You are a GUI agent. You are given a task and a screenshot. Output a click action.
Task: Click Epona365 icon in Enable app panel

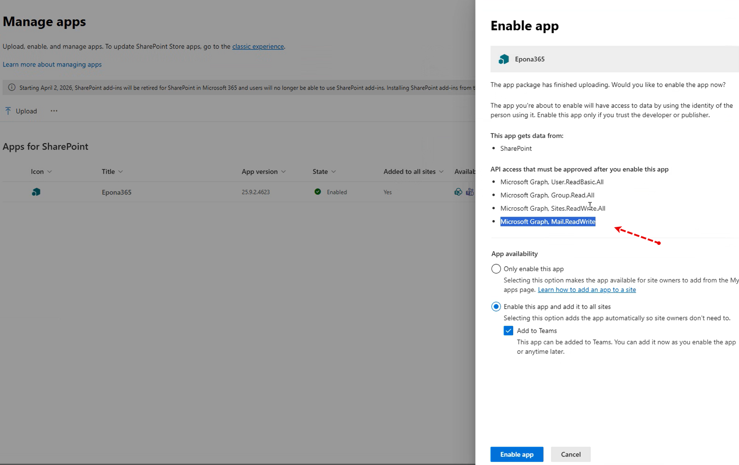click(504, 59)
